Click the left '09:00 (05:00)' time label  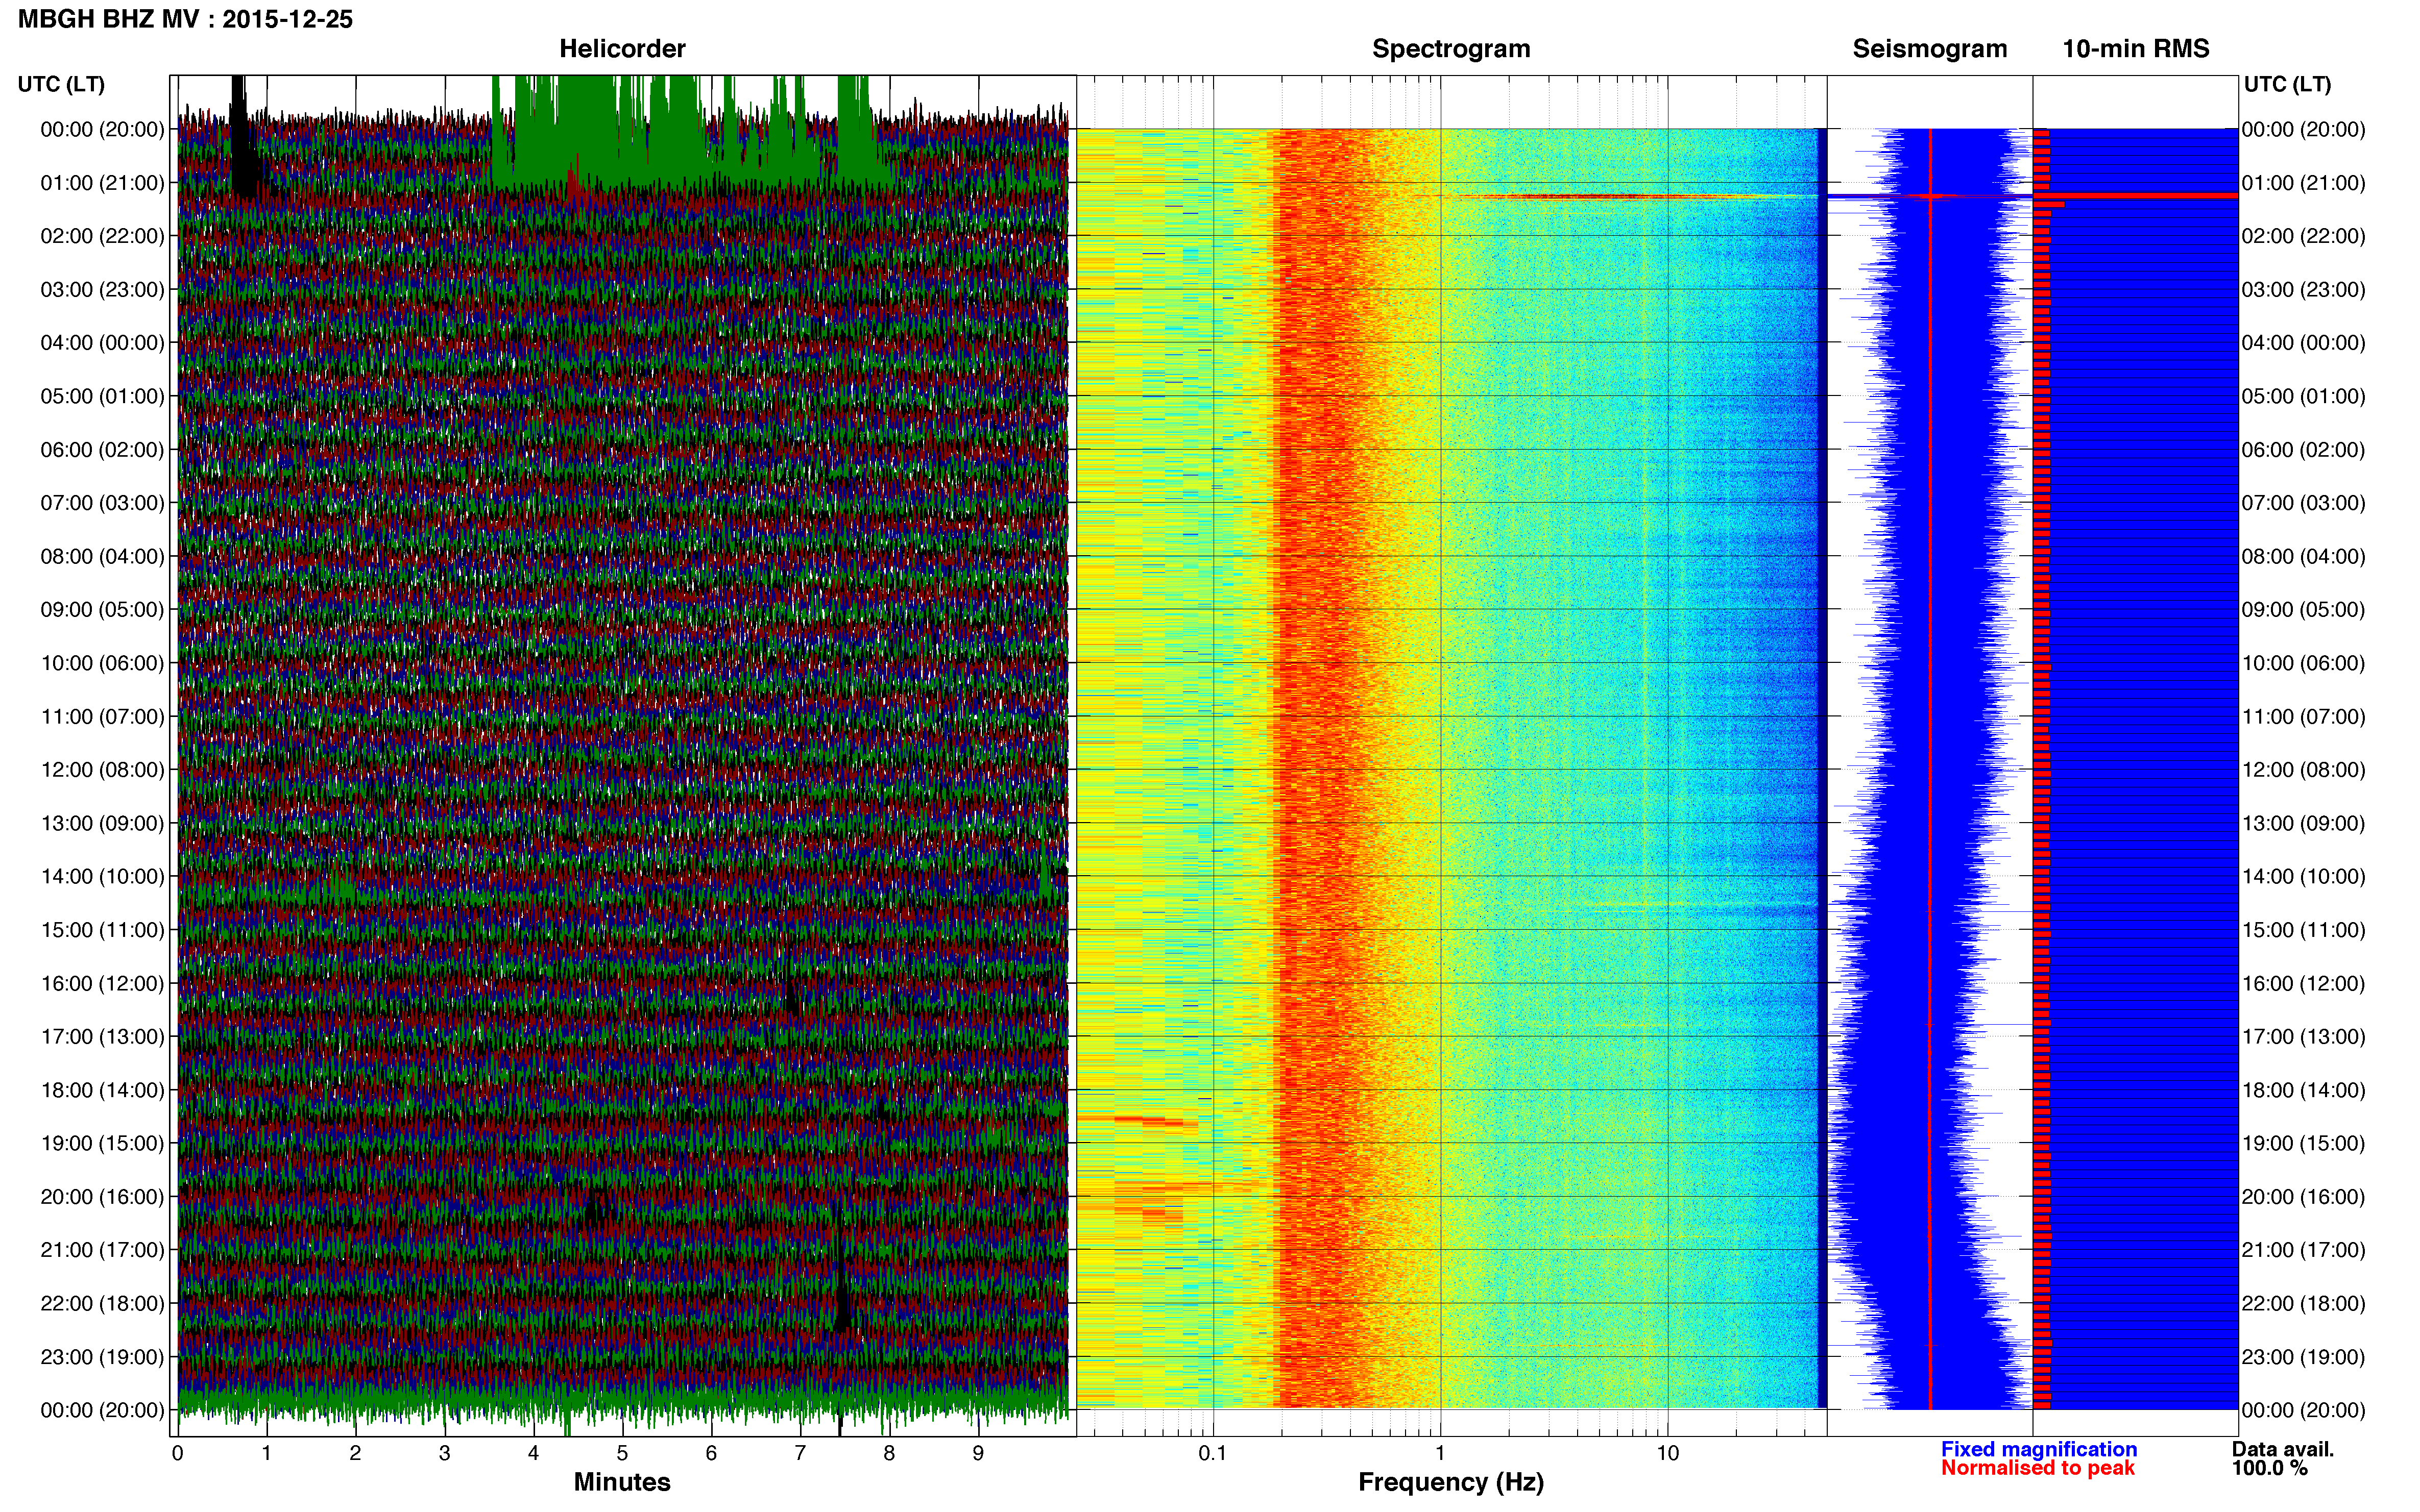(102, 610)
